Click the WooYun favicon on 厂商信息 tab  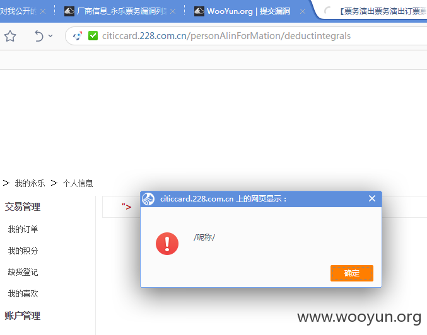point(69,11)
